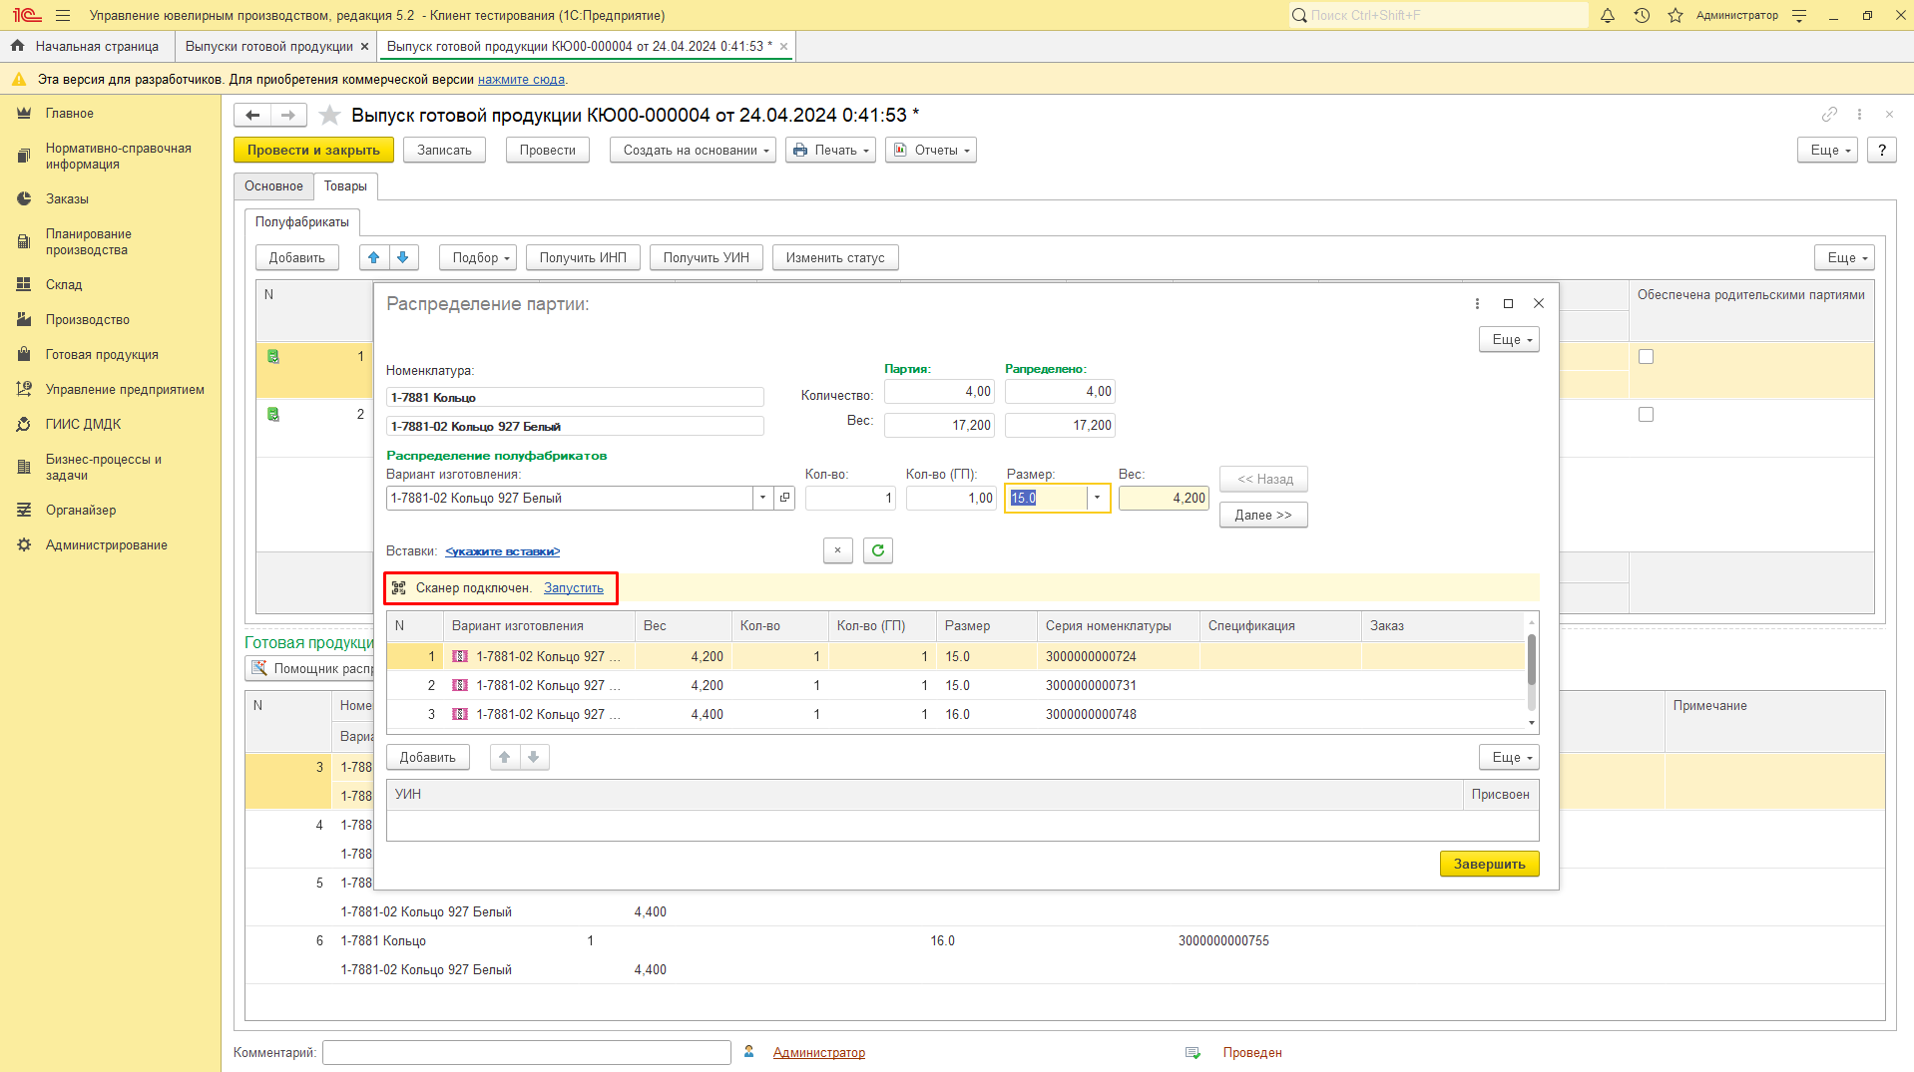Image resolution: width=1914 pixels, height=1072 pixels.
Task: Open the history clock icon
Action: (1642, 15)
